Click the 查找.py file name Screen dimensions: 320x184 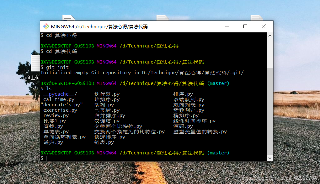click(53, 126)
